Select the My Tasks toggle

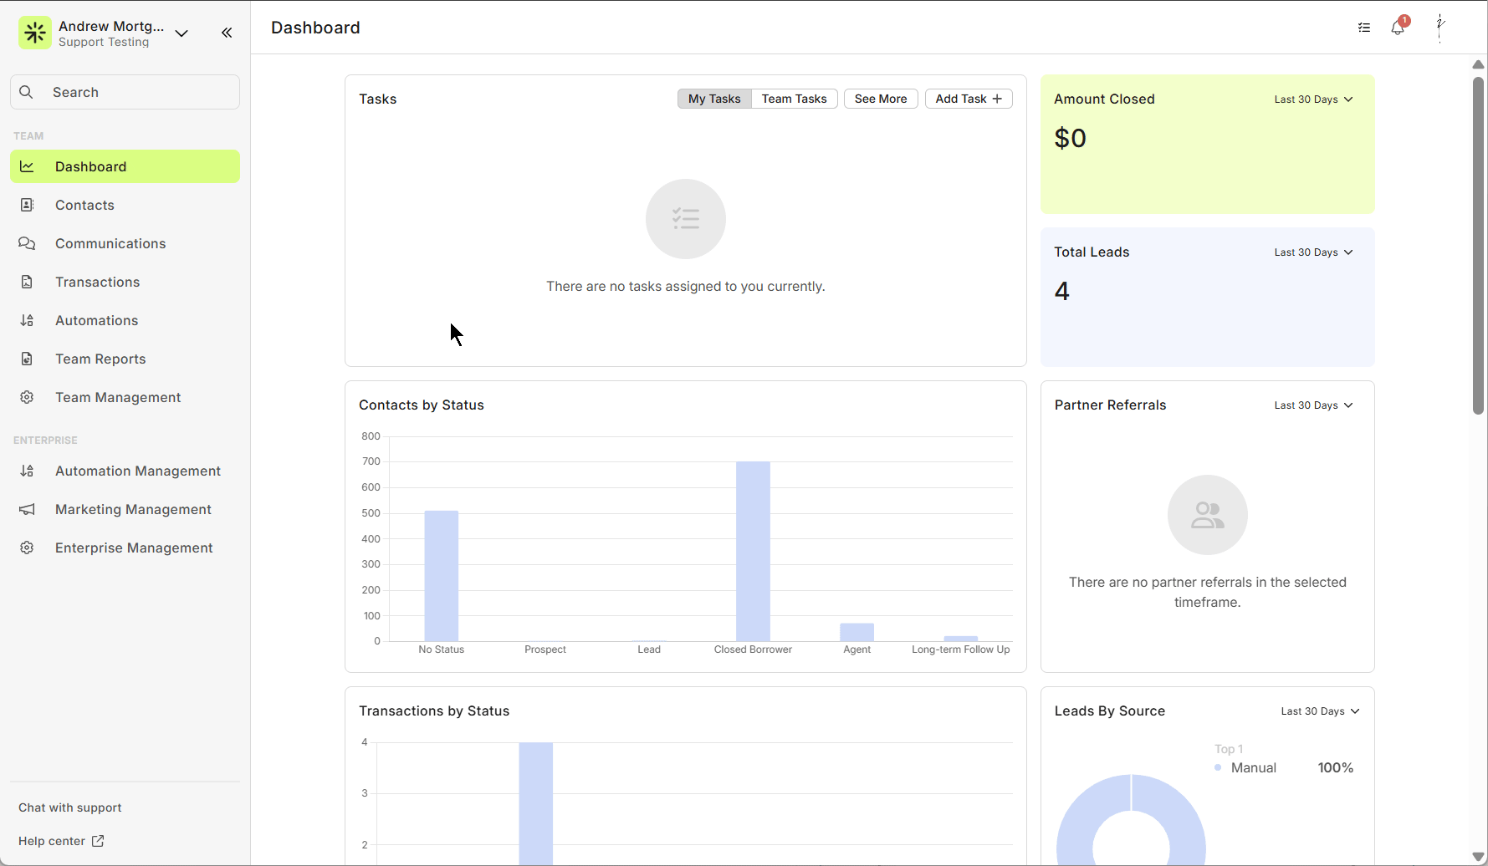(x=714, y=99)
